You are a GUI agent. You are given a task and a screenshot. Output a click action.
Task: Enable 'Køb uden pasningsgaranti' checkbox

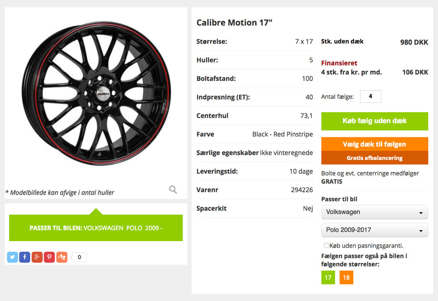pos(326,245)
